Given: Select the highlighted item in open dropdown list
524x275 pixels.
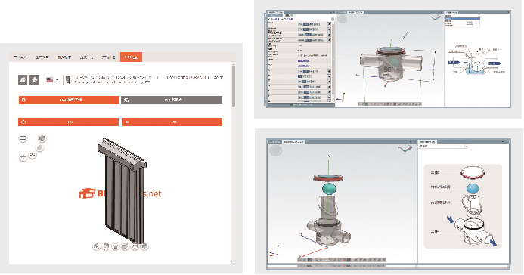Looking at the screenshot, I should click(463, 19).
